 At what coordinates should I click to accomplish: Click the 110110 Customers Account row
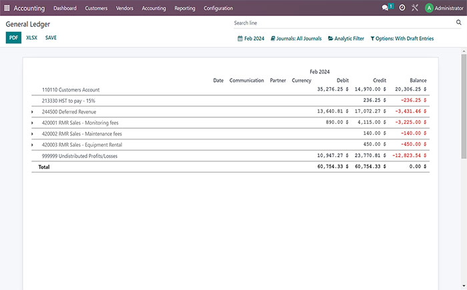point(231,89)
